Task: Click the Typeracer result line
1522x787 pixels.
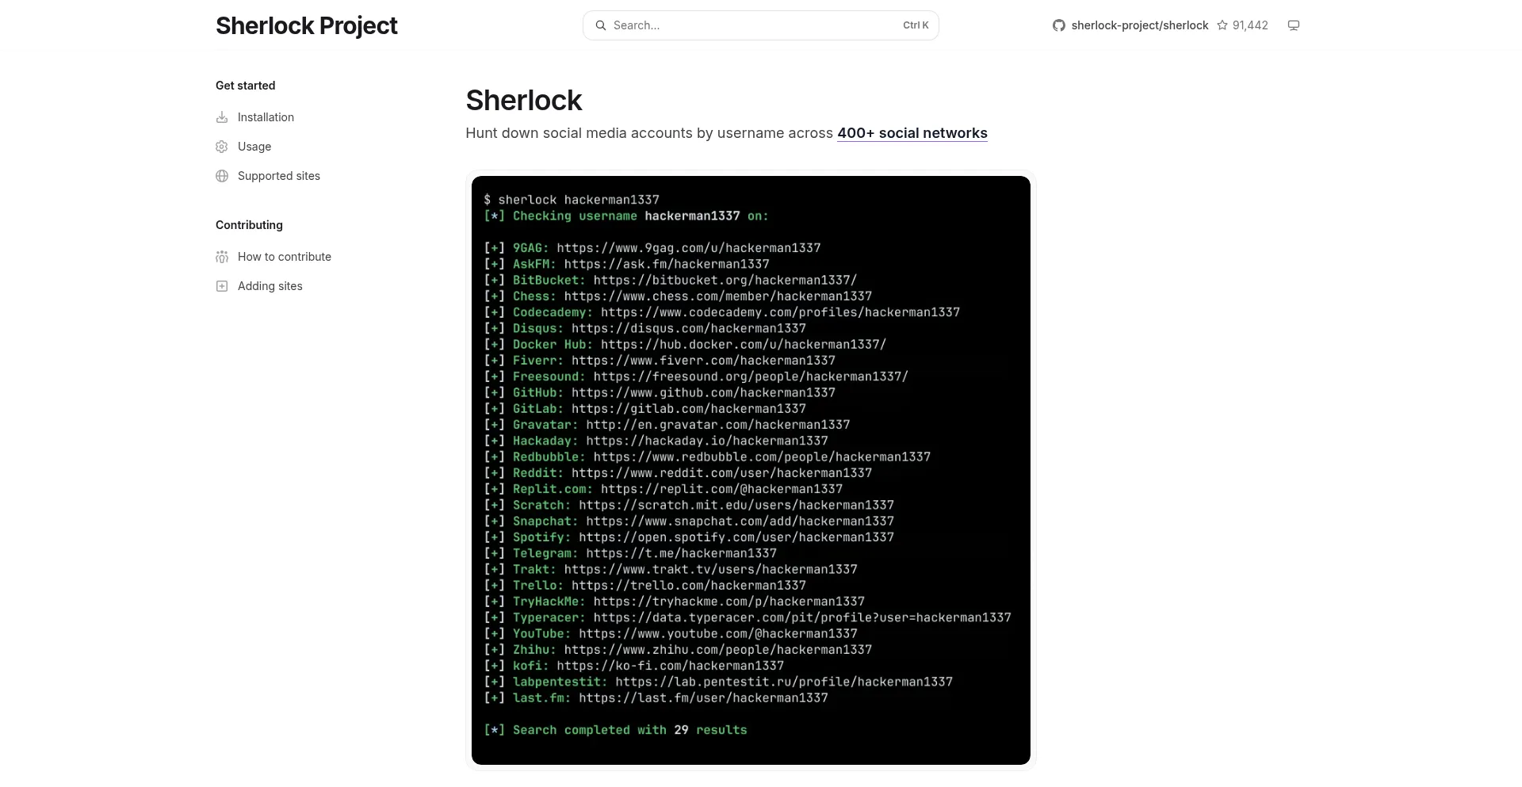Action: coord(748,617)
